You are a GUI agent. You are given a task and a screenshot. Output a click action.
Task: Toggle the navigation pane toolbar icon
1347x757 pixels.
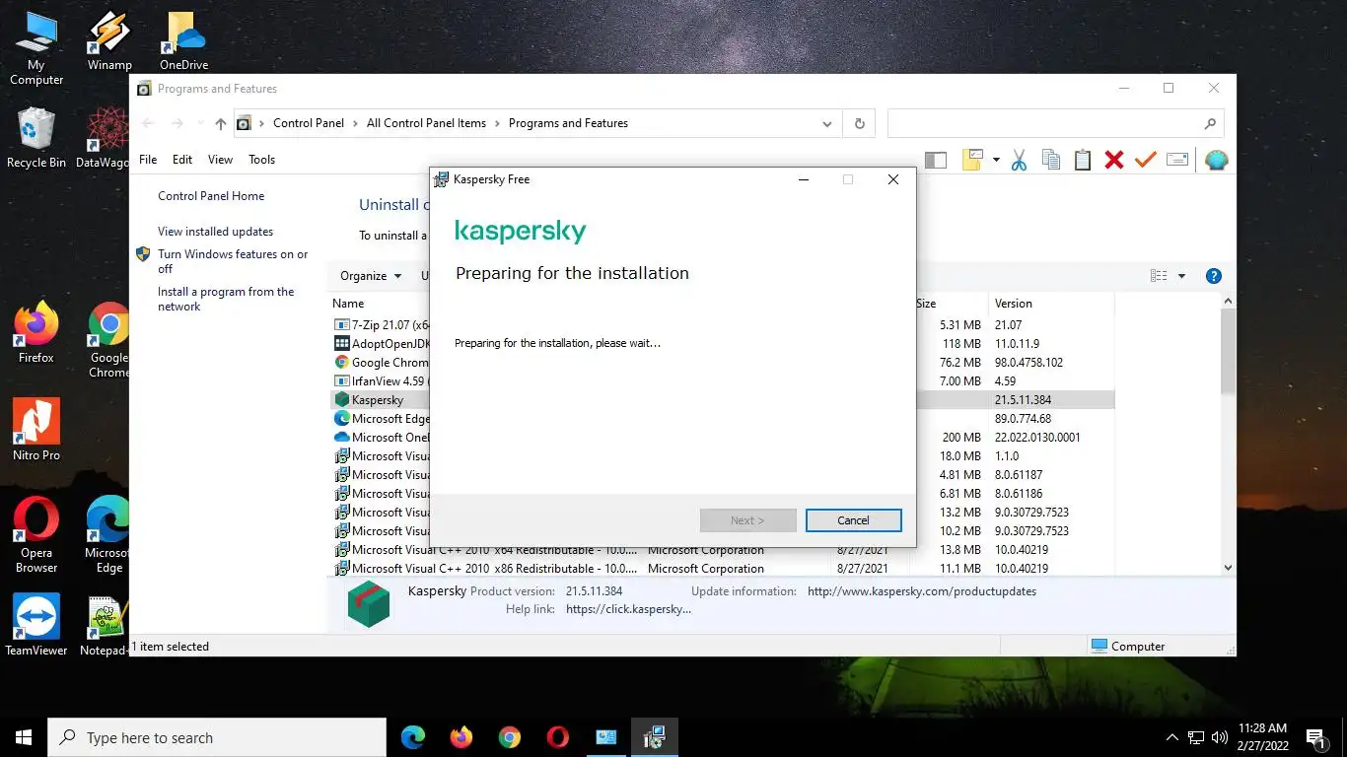(x=936, y=160)
